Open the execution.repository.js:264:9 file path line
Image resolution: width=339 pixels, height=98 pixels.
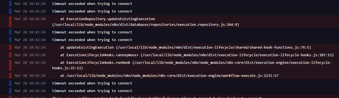[x=146, y=25]
